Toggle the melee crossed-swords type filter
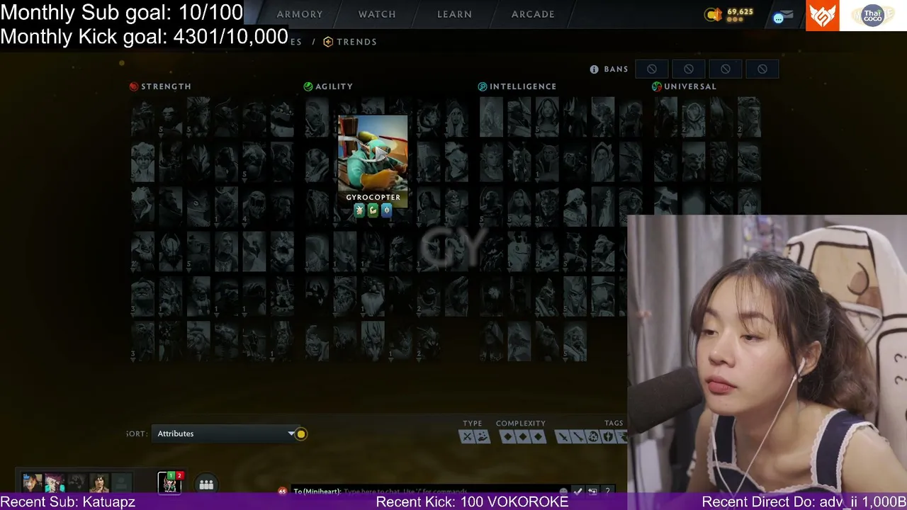907x510 pixels. [x=467, y=436]
